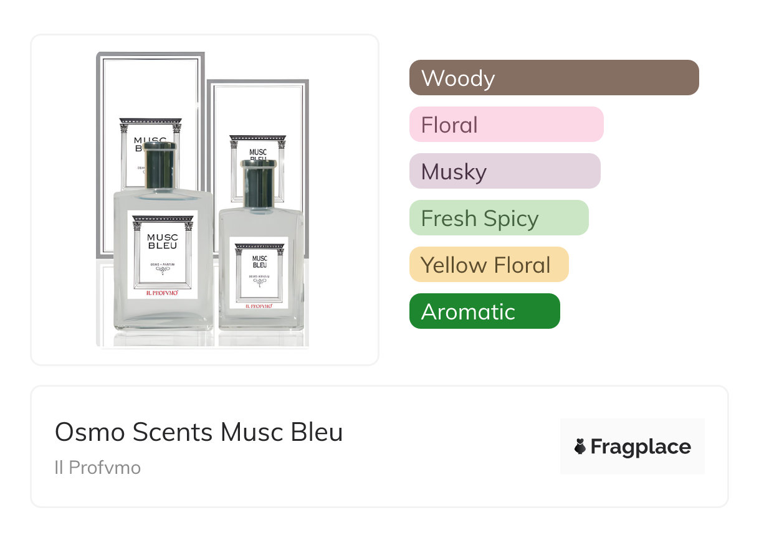Select the brown Woody accord bar
Screen dimensions: 759x538
tap(553, 78)
